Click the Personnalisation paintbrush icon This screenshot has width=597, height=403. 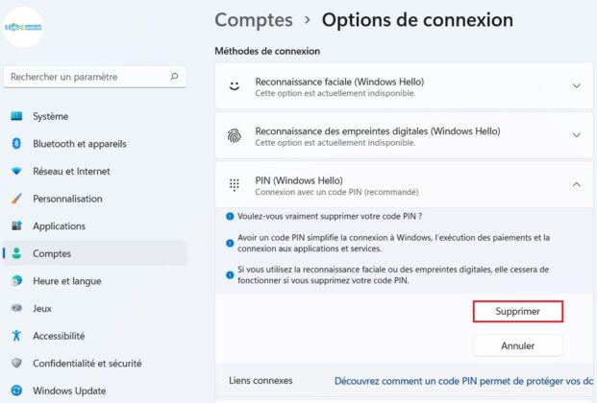16,199
